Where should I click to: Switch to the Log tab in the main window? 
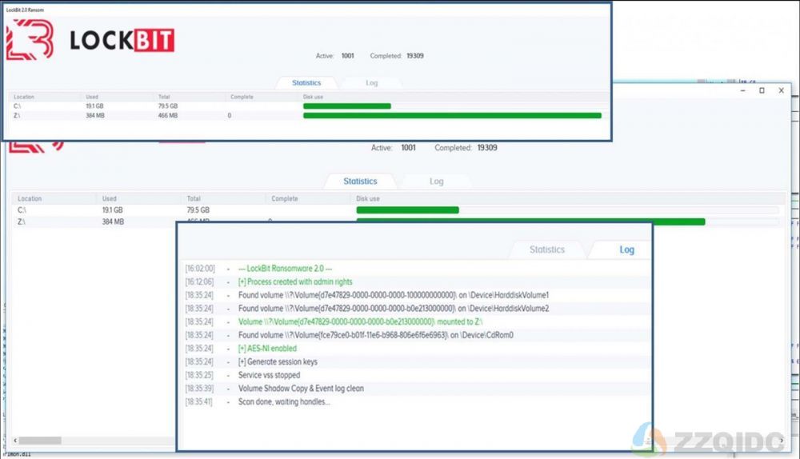(436, 181)
